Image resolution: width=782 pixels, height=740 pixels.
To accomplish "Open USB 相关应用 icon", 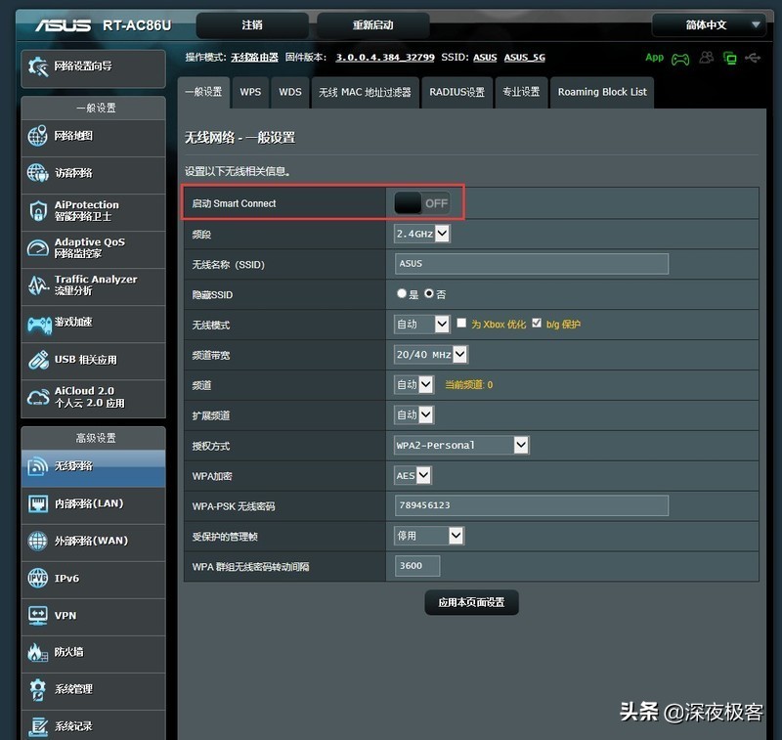I will pos(38,359).
